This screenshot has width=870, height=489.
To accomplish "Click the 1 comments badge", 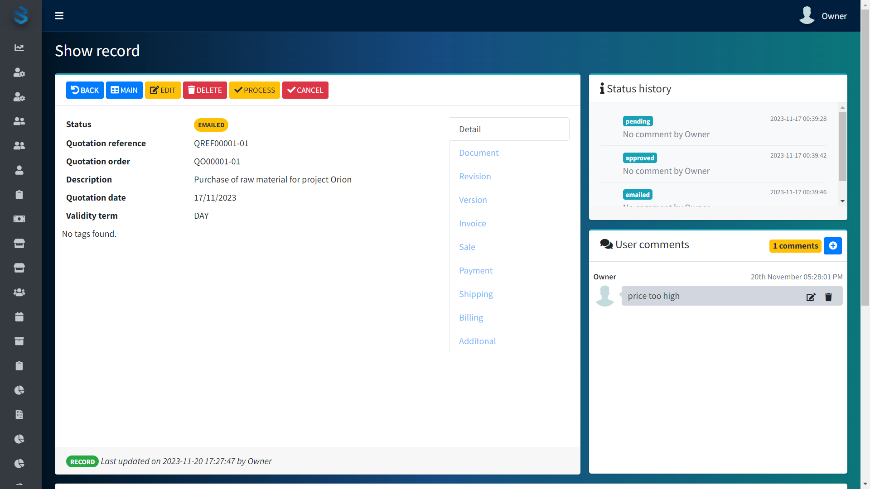I will 795,246.
